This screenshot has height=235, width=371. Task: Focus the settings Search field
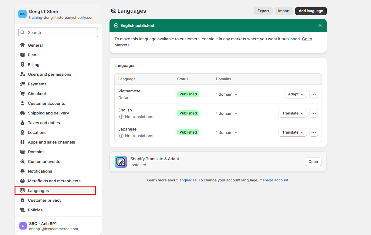(x=58, y=32)
